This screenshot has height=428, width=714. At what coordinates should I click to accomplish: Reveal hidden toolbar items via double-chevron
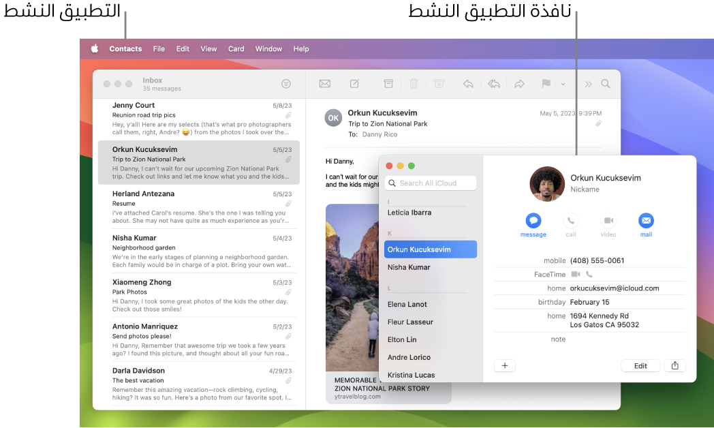(587, 83)
